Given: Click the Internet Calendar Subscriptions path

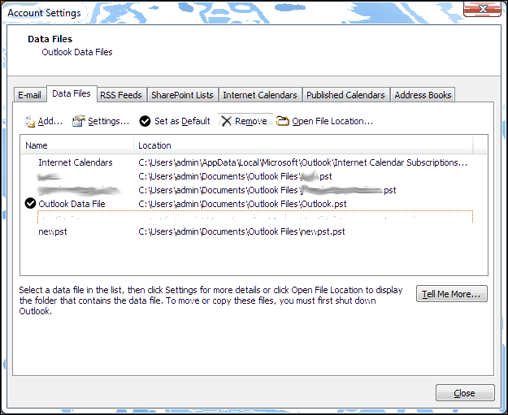Looking at the screenshot, I should pyautogui.click(x=302, y=162).
